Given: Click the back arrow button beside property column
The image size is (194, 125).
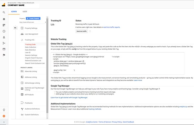Looking at the screenshot, I should coord(15,28).
